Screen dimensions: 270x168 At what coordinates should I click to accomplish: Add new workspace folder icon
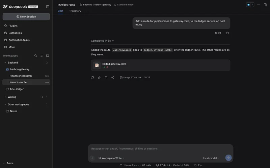coord(48,55)
